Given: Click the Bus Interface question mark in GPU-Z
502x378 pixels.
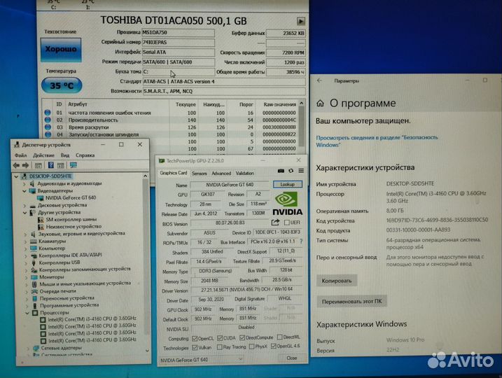Looking at the screenshot, I should click(x=301, y=241).
